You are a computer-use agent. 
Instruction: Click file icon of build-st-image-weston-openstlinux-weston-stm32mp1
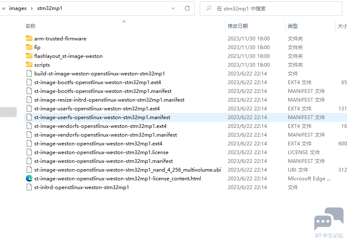pyautogui.click(x=29, y=73)
